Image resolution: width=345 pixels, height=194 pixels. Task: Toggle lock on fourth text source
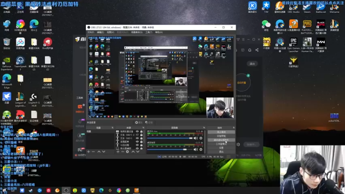coord(141,142)
